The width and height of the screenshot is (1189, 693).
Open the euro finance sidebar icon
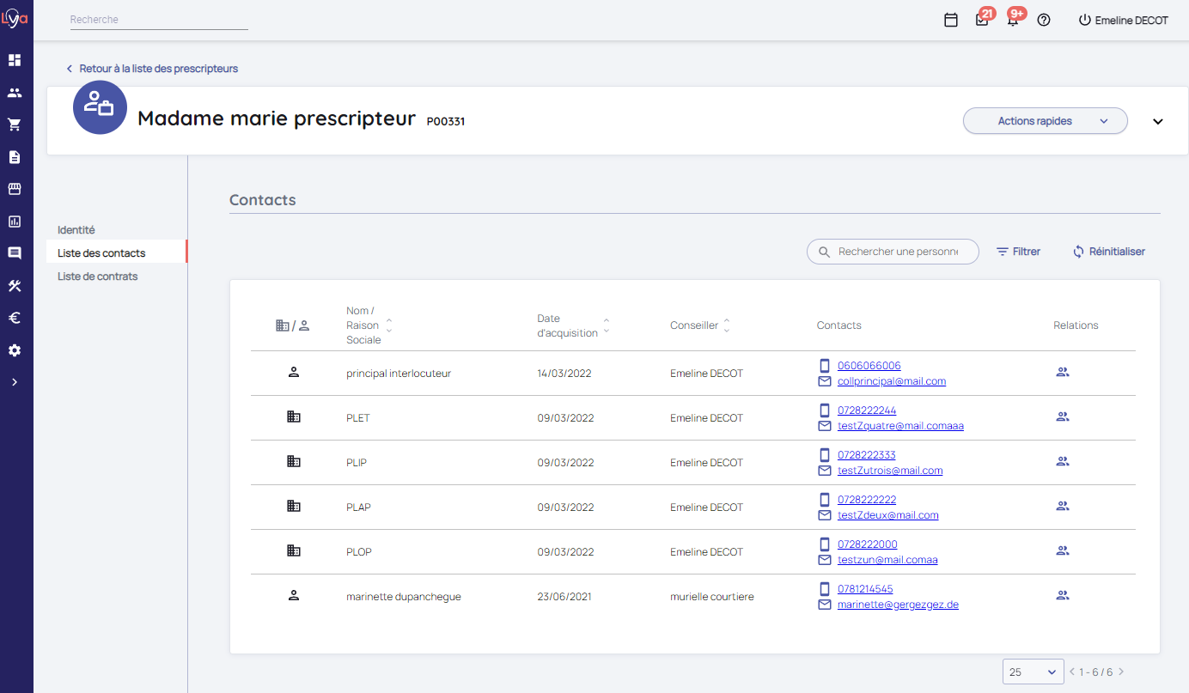coord(15,318)
